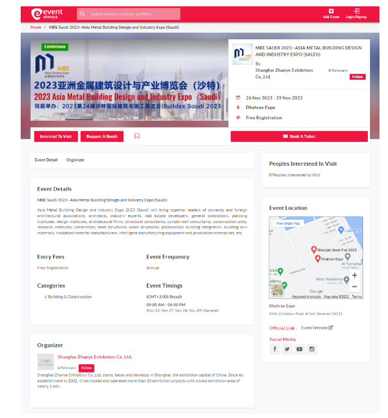Select Sharqiah Book Fair 2023 marker
Screen dimensions: 388x418
[x=314, y=249]
